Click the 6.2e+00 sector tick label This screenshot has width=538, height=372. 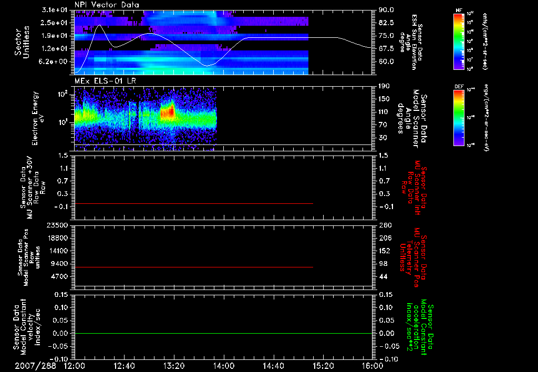click(55, 61)
